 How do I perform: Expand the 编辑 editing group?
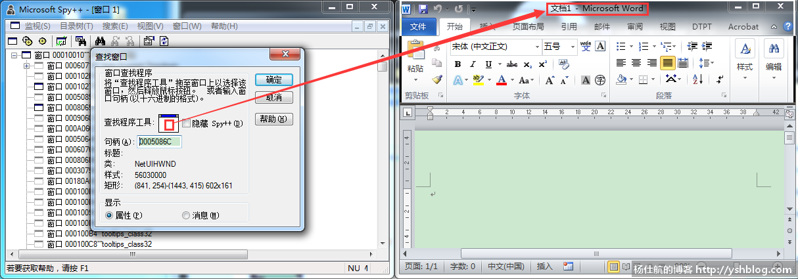(x=774, y=59)
